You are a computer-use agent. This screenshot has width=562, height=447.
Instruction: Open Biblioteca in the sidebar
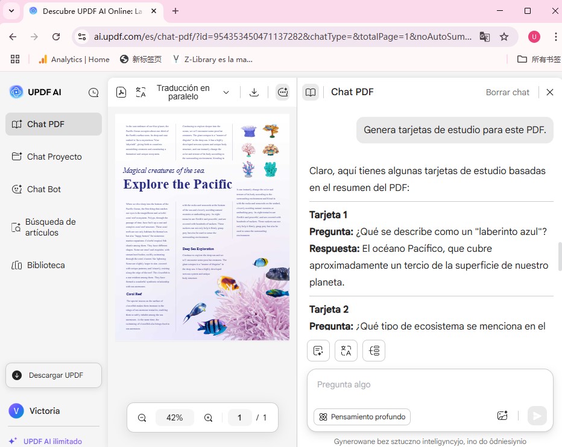point(54,265)
